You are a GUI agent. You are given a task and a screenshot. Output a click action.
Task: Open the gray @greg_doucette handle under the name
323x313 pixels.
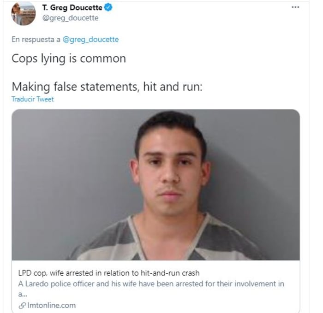click(70, 18)
